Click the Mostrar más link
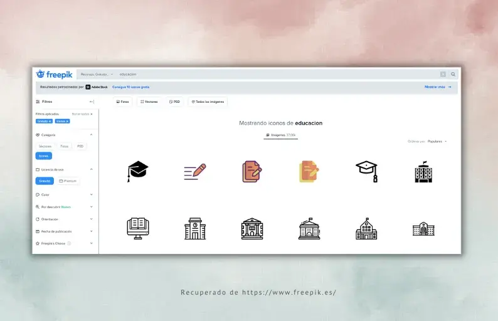Screen dimensions: 498x321 pyautogui.click(x=435, y=87)
